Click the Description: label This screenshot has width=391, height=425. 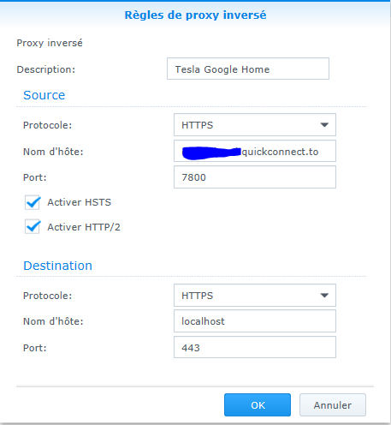46,69
